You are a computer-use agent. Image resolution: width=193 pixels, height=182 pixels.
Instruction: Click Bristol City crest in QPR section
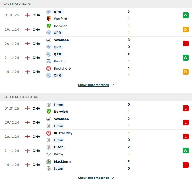(x=49, y=68)
